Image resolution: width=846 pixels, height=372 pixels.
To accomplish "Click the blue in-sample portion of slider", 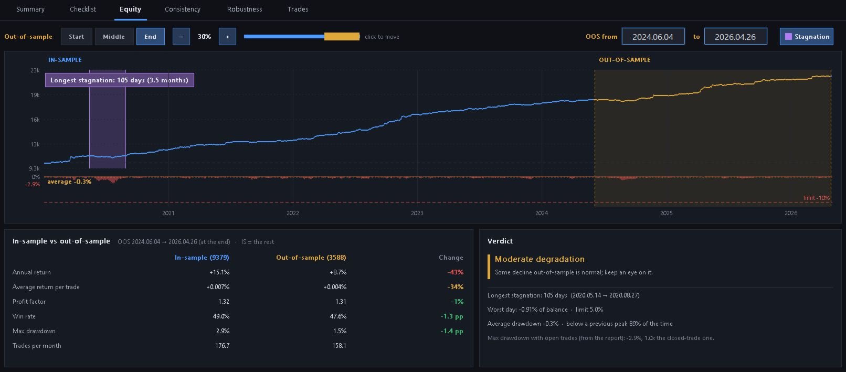I will tap(284, 37).
